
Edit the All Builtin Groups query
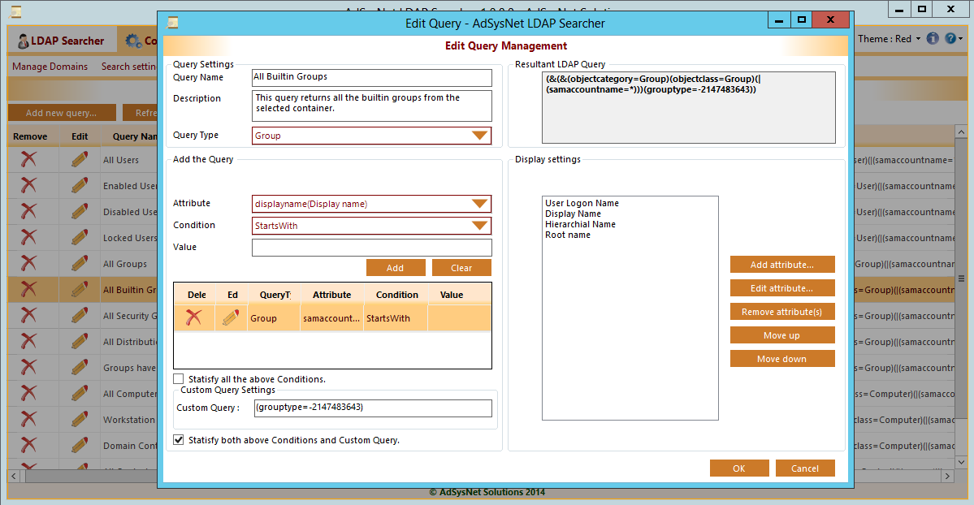click(80, 290)
